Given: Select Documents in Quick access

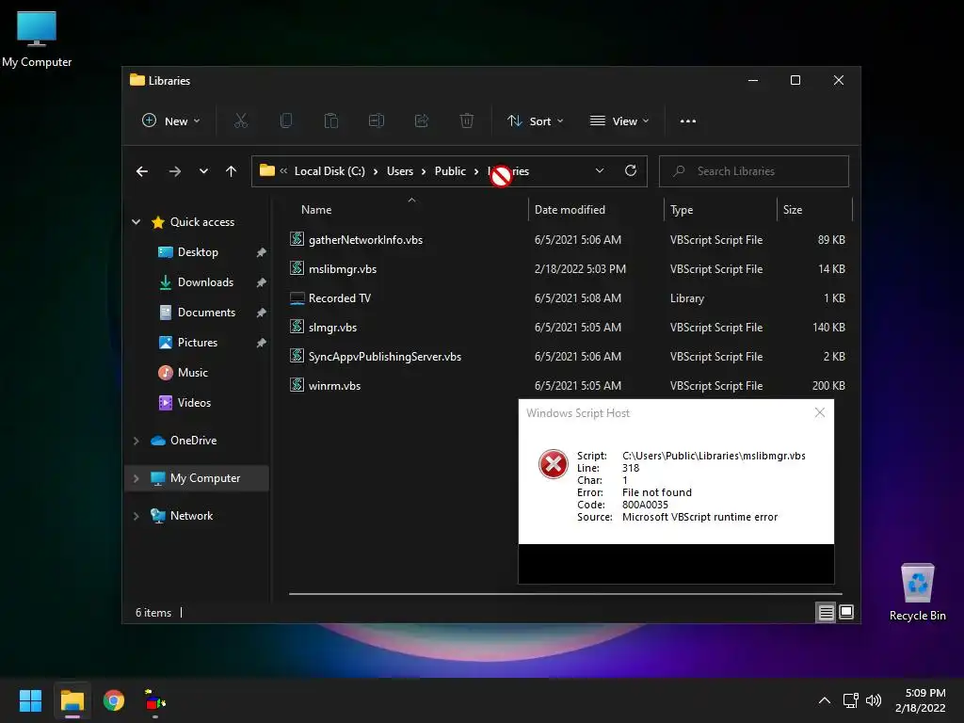Looking at the screenshot, I should (206, 313).
